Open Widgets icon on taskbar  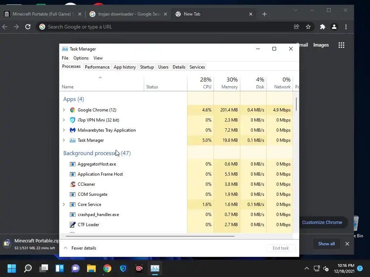pos(60,268)
